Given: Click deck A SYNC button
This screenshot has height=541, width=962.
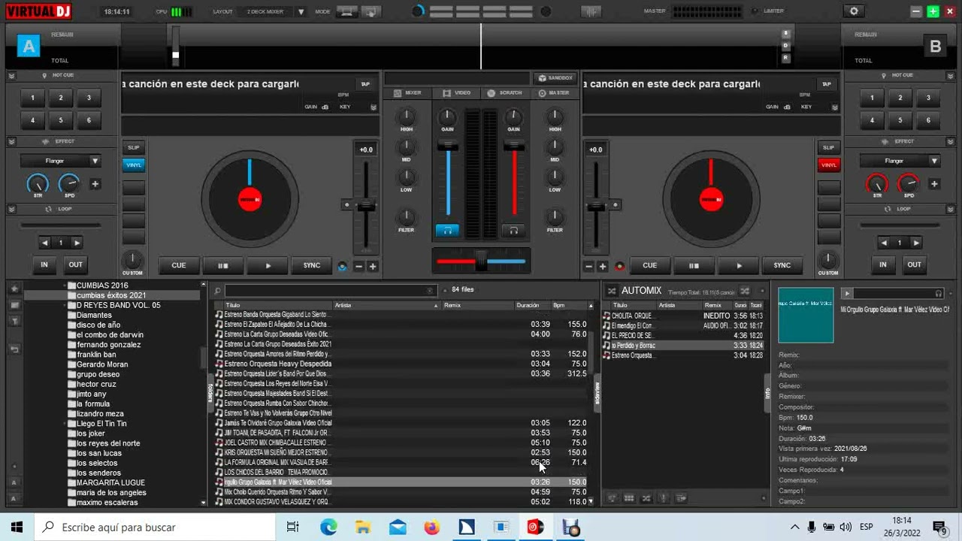Looking at the screenshot, I should (312, 265).
